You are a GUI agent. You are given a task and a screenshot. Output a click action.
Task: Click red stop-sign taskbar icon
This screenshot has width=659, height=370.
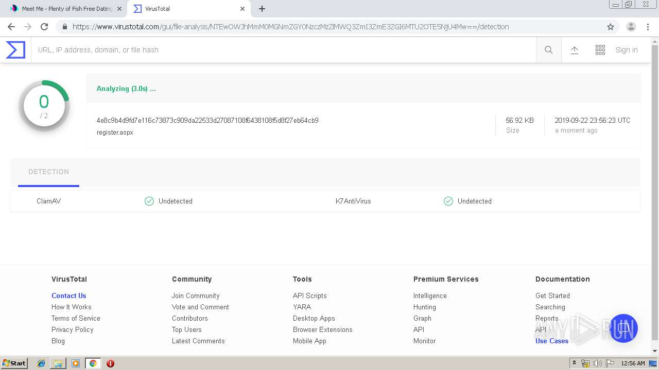click(110, 363)
